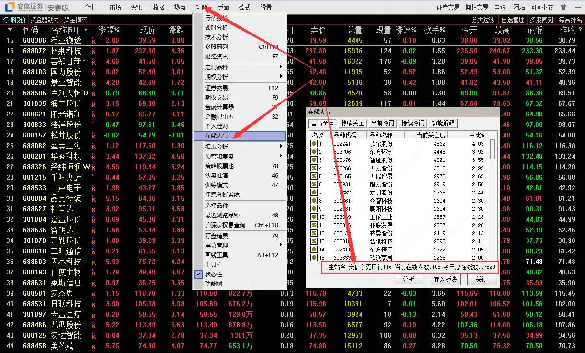The height and width of the screenshot is (353, 585).
Task: Choose 技术分析 from the menu
Action: coord(240,37)
